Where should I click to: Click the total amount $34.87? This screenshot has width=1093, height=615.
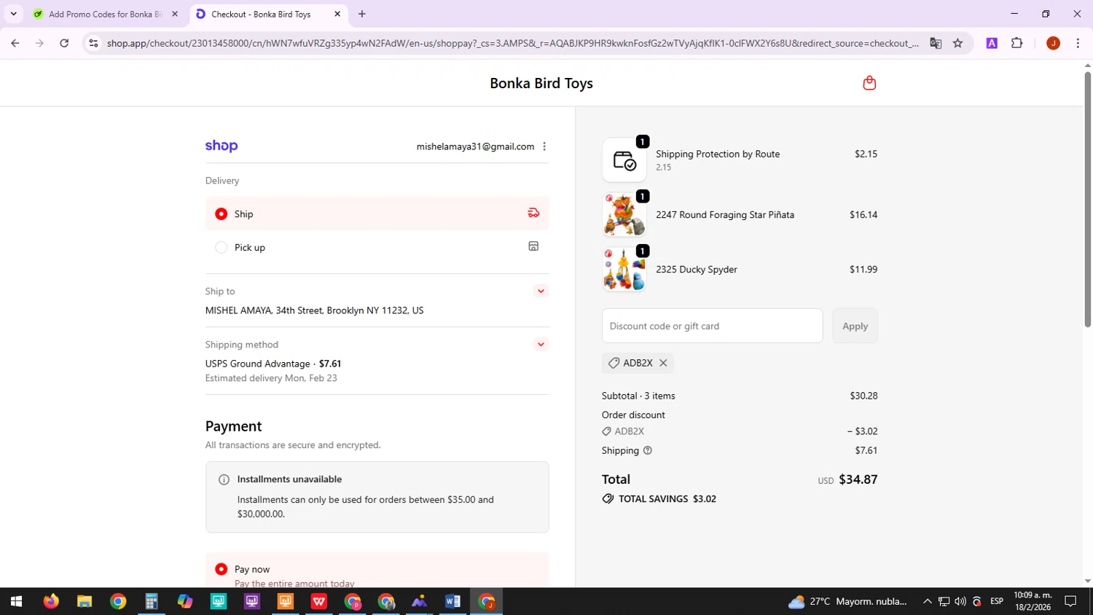point(858,479)
